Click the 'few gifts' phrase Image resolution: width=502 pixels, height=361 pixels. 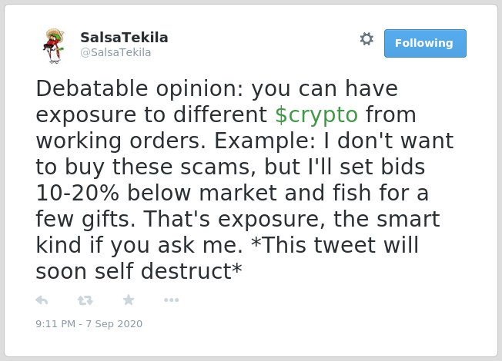tap(85, 220)
